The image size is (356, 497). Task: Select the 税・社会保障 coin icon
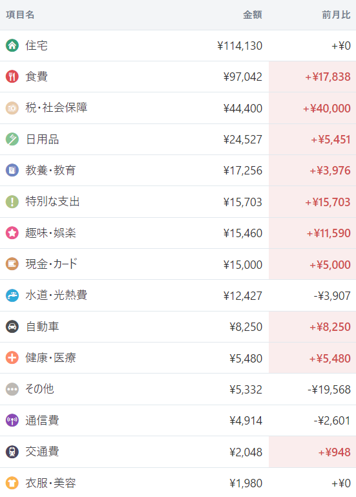(x=12, y=108)
